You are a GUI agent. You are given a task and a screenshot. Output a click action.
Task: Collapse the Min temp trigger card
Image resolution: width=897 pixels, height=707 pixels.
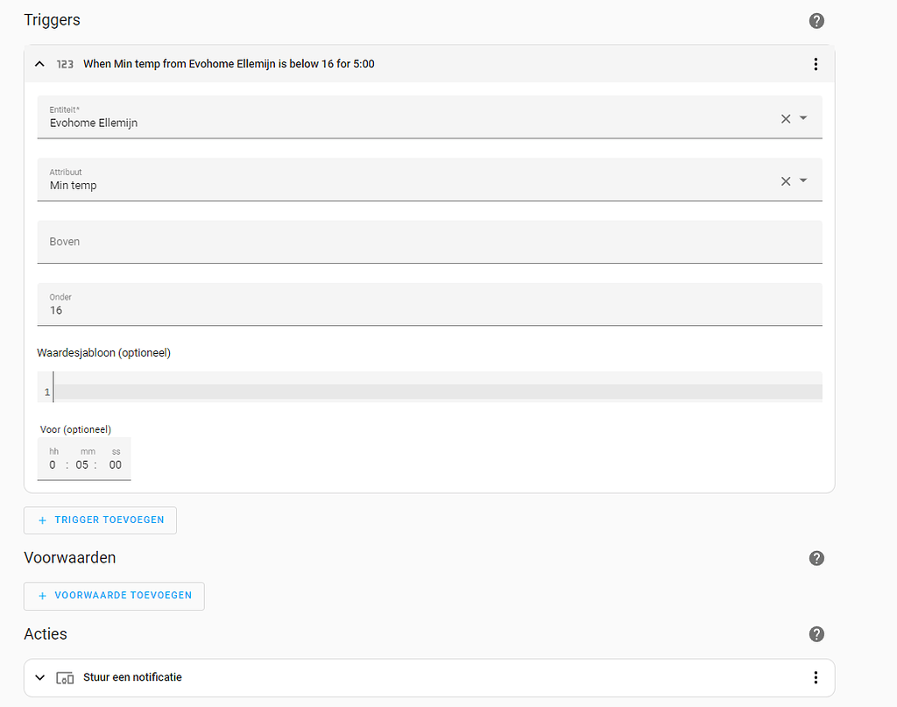39,64
